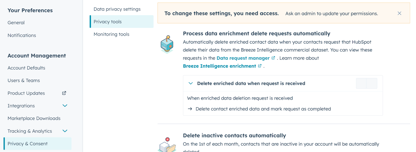Expand Tracking & Analytics sidebar section

point(65,131)
